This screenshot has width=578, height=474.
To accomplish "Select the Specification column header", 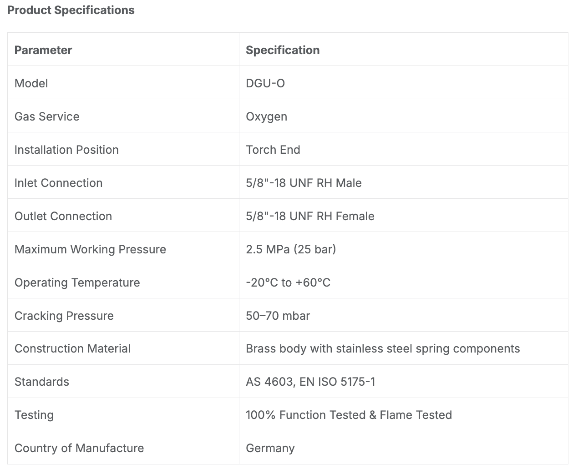I will (x=283, y=50).
